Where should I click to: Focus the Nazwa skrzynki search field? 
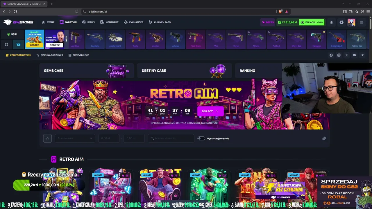(x=171, y=138)
